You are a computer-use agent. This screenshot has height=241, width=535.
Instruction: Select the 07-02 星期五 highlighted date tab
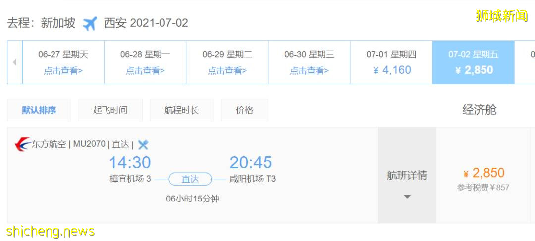pyautogui.click(x=473, y=63)
